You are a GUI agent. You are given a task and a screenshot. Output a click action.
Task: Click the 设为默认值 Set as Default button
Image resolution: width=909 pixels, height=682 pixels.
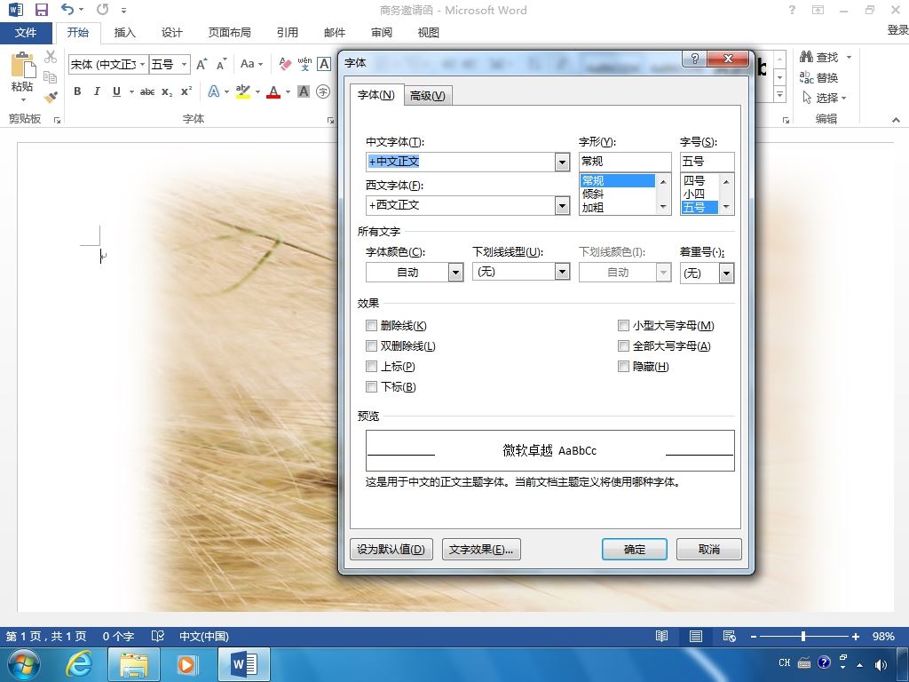tap(391, 549)
